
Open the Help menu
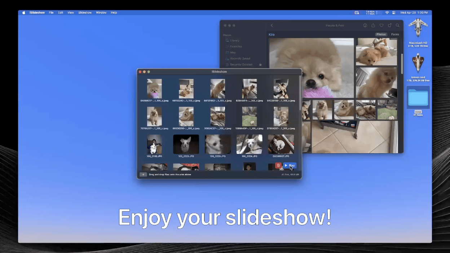[x=114, y=13]
